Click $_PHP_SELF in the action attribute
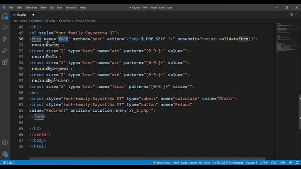 (x=153, y=39)
